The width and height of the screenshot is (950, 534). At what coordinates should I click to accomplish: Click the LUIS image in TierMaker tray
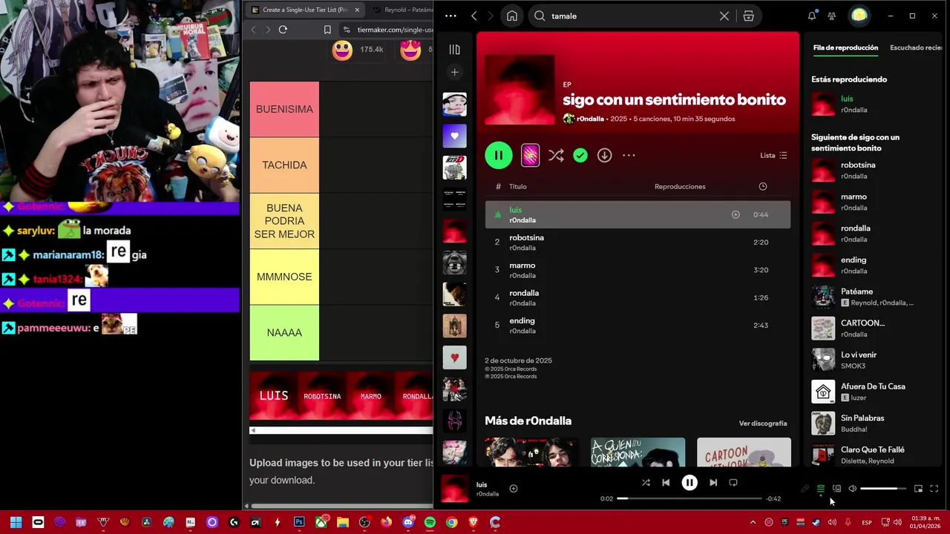(273, 396)
